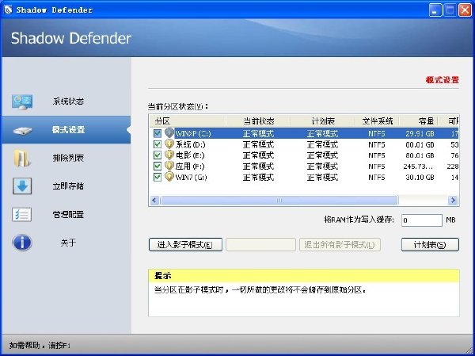Select the 模式设置 sidebar item

pyautogui.click(x=66, y=130)
